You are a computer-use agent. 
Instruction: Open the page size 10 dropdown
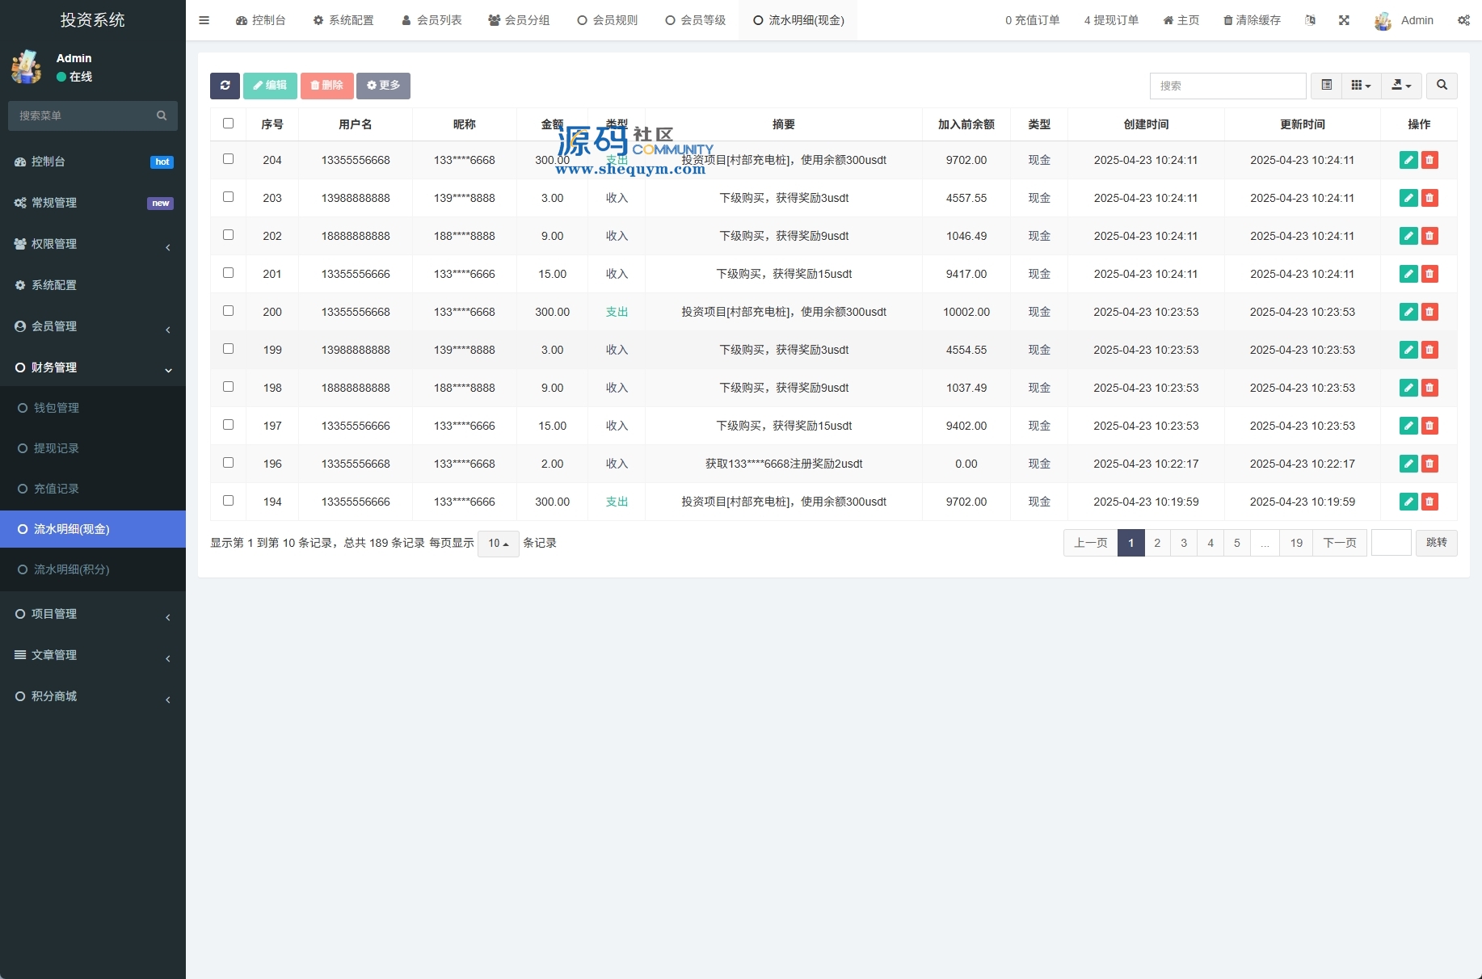tap(498, 544)
